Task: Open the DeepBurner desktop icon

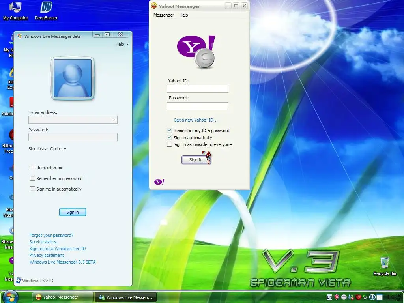Action: click(46, 11)
